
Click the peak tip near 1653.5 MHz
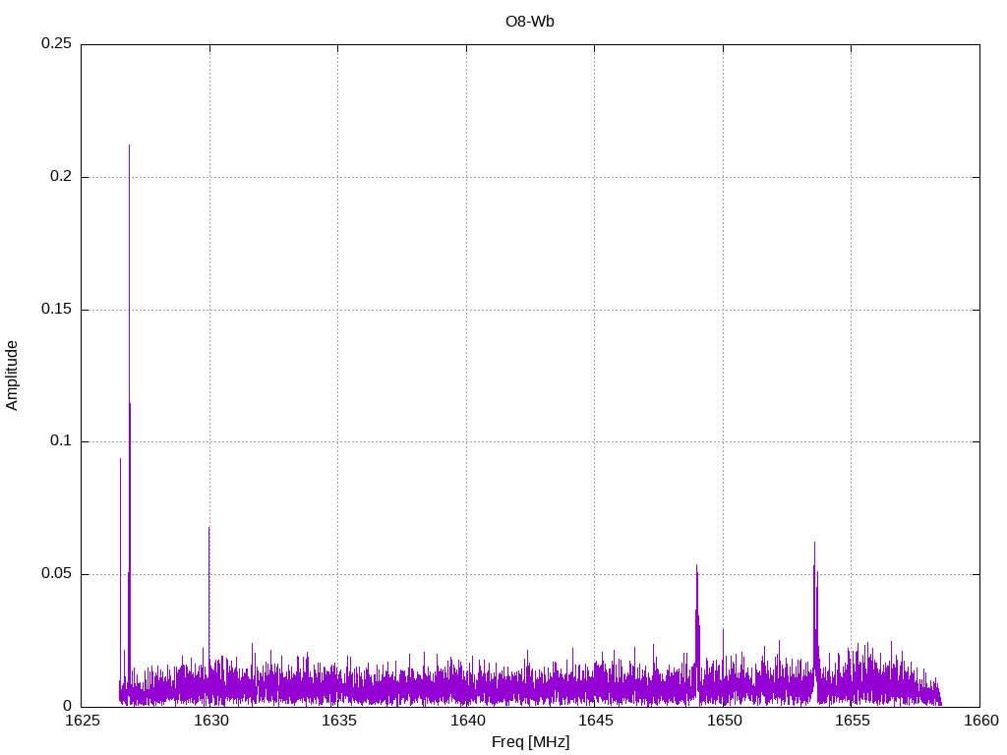click(x=814, y=543)
